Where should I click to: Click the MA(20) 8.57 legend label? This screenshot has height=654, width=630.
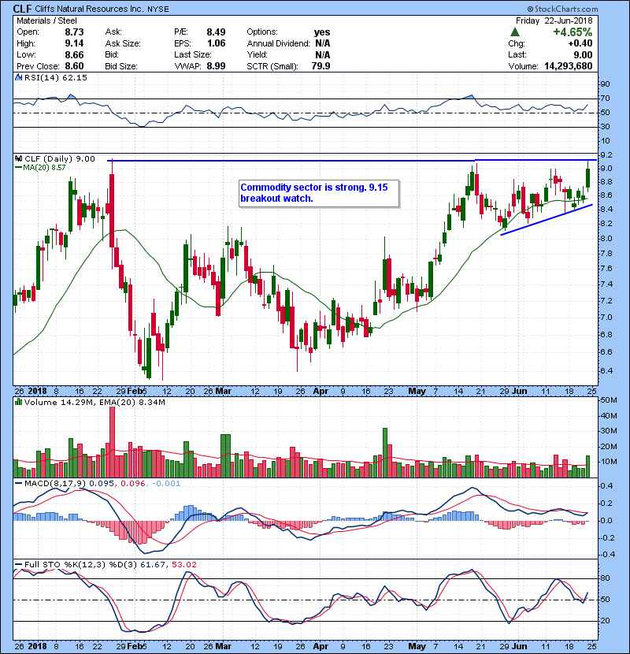point(43,167)
